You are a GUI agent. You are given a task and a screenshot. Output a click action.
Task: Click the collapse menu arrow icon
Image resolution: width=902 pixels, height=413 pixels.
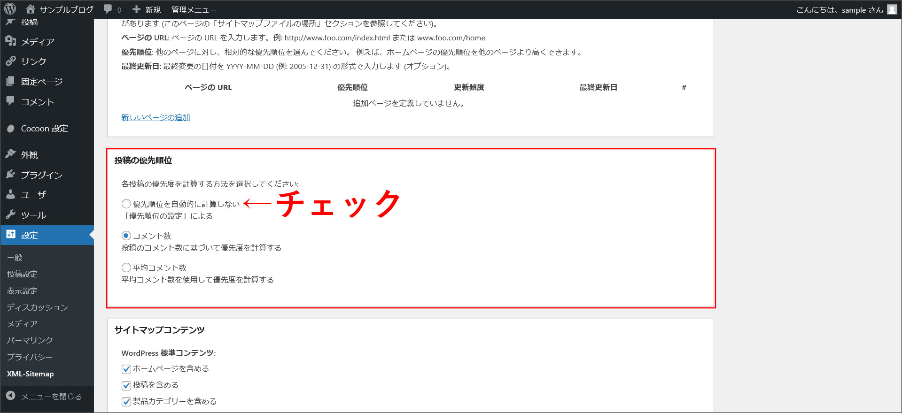[10, 396]
